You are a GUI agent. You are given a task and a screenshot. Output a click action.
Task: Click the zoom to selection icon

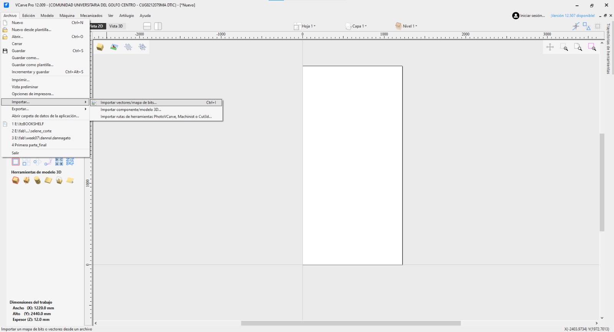(592, 47)
